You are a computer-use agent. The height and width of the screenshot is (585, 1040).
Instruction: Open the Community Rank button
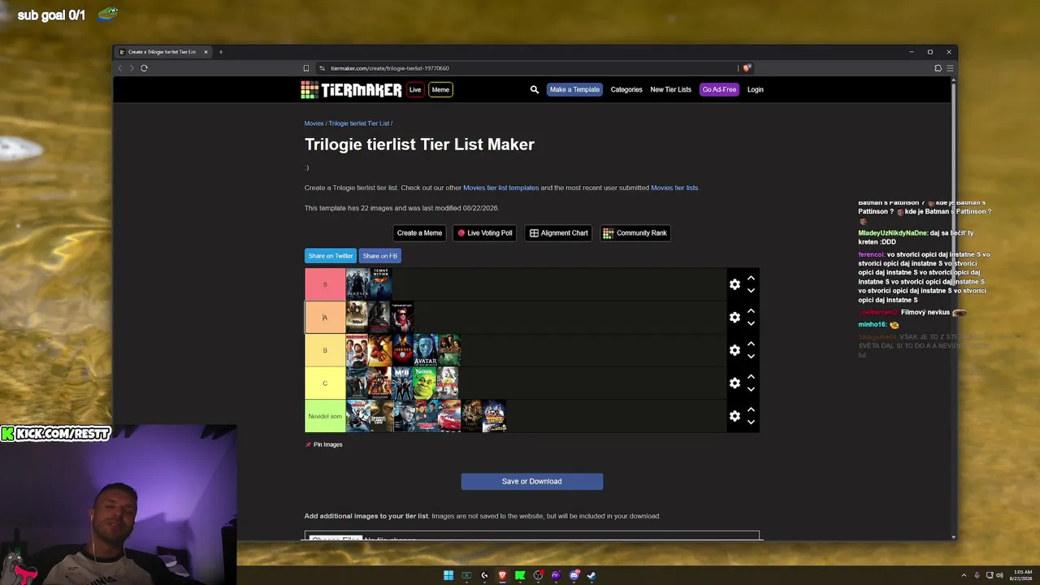point(635,233)
